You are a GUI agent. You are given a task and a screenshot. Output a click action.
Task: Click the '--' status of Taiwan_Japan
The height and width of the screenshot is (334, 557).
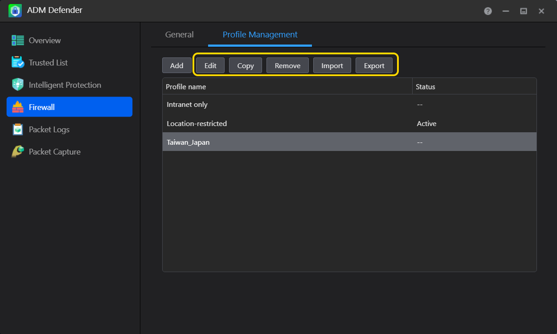click(420, 142)
